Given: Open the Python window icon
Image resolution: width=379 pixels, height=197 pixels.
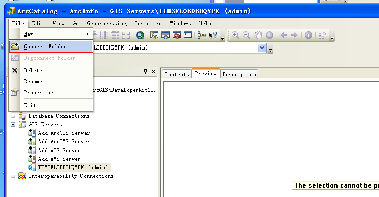Looking at the screenshot, I should [x=188, y=35].
